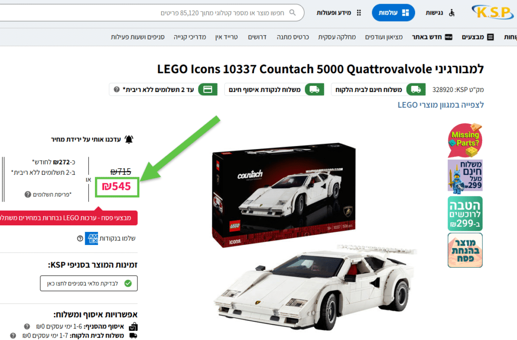Click the help icon beside פריסת תשלומים

coord(28,195)
